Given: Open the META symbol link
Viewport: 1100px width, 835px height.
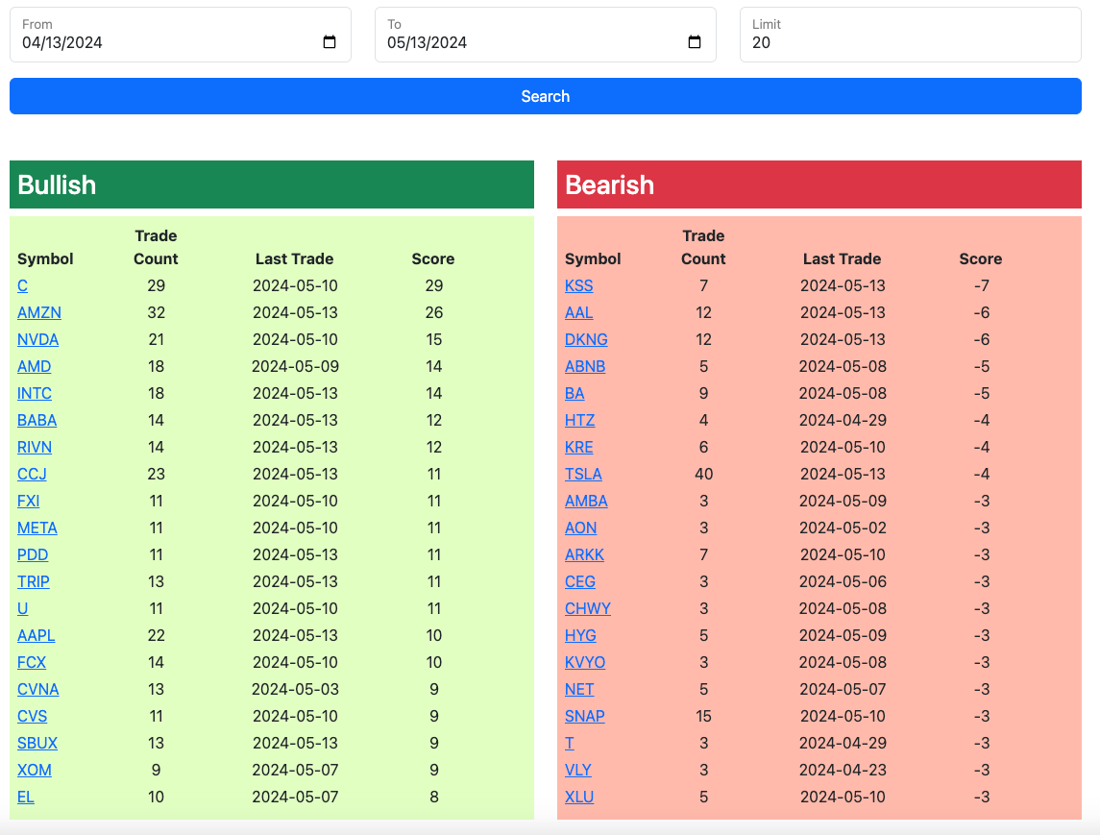Looking at the screenshot, I should point(37,528).
